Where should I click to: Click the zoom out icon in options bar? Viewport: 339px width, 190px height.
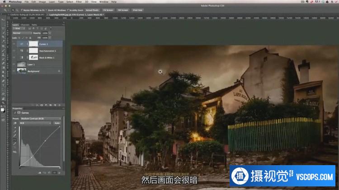[x=17, y=10]
